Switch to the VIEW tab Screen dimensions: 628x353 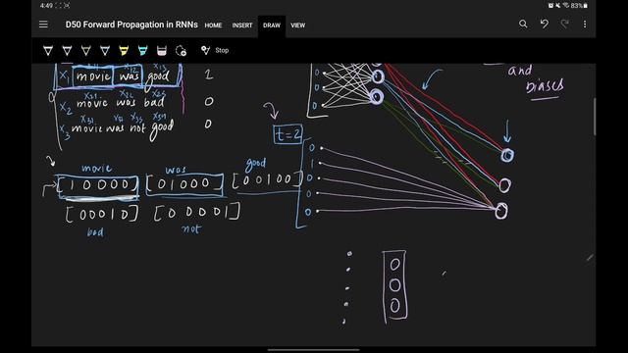click(x=297, y=25)
